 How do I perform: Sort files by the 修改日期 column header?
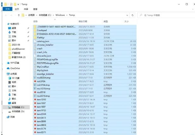pos(83,21)
